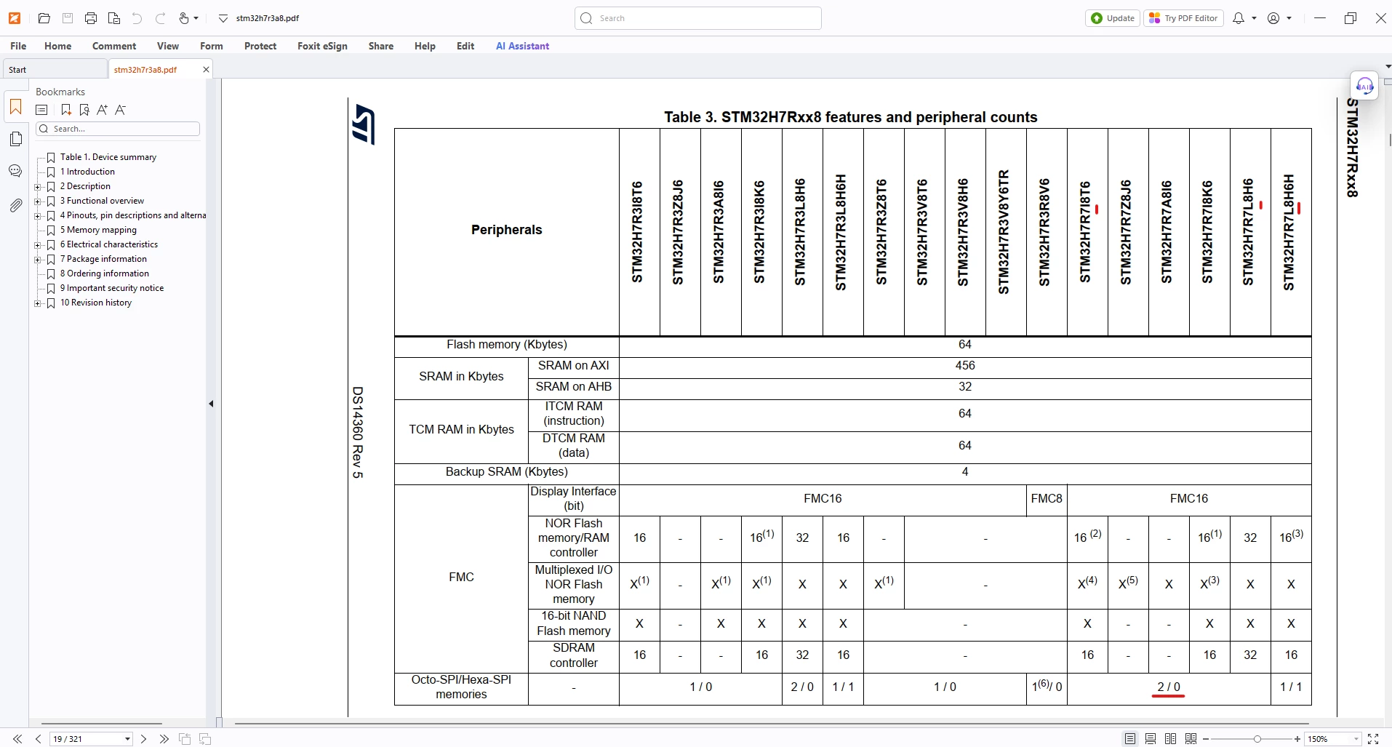Expand the 4 Pinouts bookmark node
1392x747 pixels.
(x=38, y=215)
